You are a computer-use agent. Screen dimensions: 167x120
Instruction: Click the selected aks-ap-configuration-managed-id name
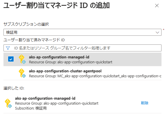click(x=45, y=98)
